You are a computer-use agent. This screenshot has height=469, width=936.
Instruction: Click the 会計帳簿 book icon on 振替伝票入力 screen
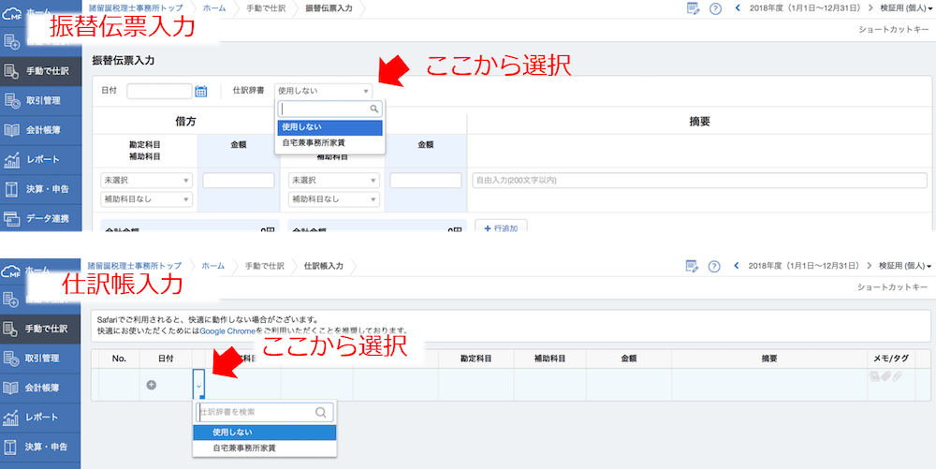(11, 129)
